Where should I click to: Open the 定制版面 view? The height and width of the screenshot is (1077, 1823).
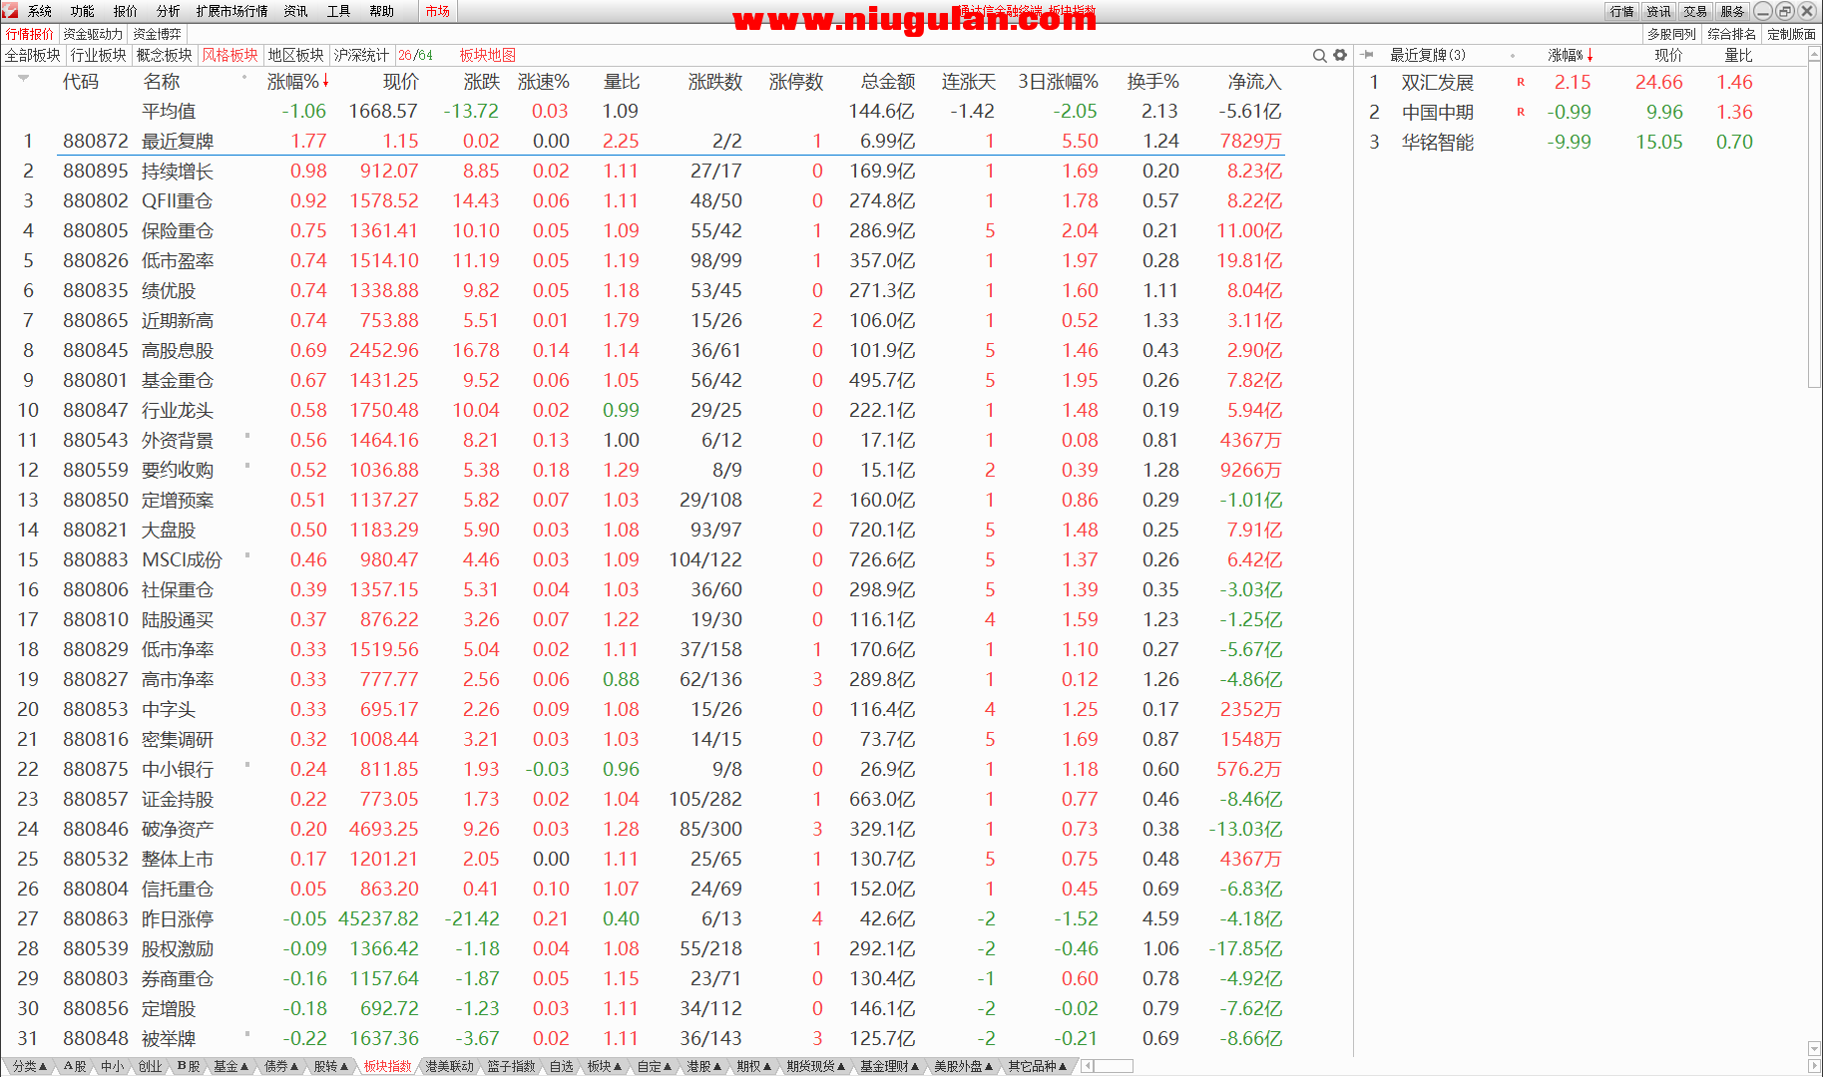(x=1791, y=34)
